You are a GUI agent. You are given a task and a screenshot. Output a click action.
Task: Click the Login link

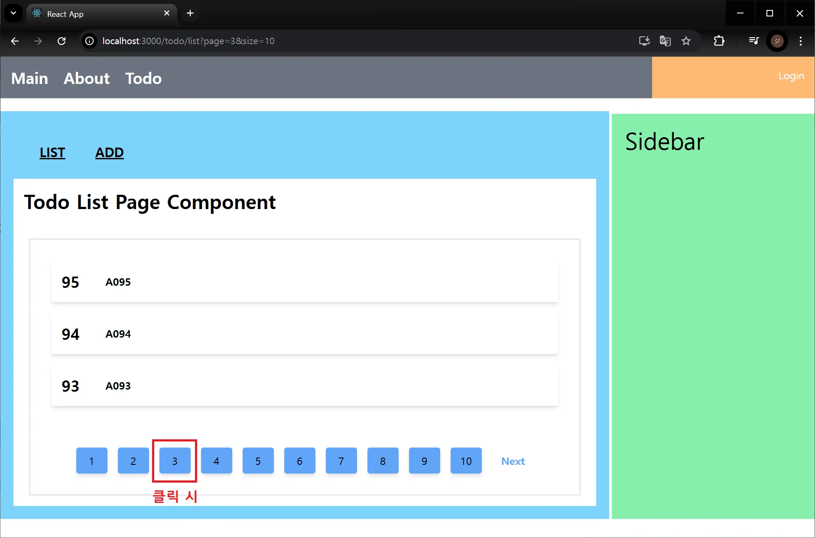tap(791, 76)
